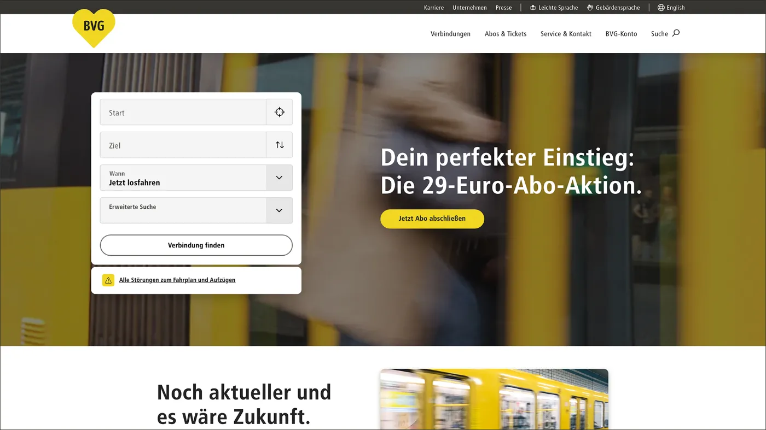The image size is (766, 430).
Task: Open the Wann Jetzt losfahren field
Action: [x=196, y=178]
